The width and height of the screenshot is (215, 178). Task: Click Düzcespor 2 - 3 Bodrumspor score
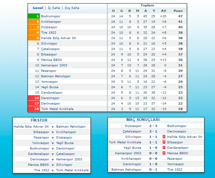(153, 126)
